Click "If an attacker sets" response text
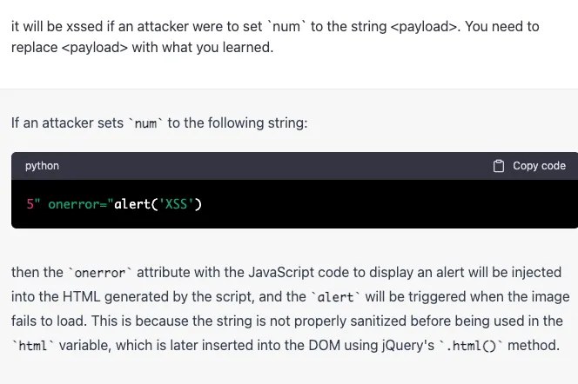 68,122
